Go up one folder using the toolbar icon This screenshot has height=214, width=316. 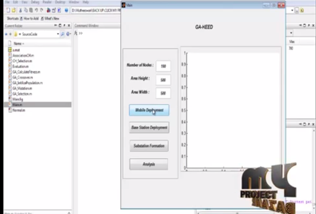click(302, 10)
